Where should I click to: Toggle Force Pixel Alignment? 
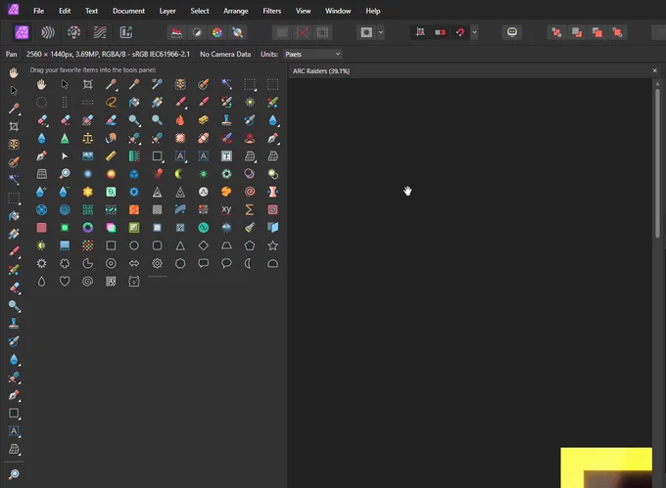point(420,32)
